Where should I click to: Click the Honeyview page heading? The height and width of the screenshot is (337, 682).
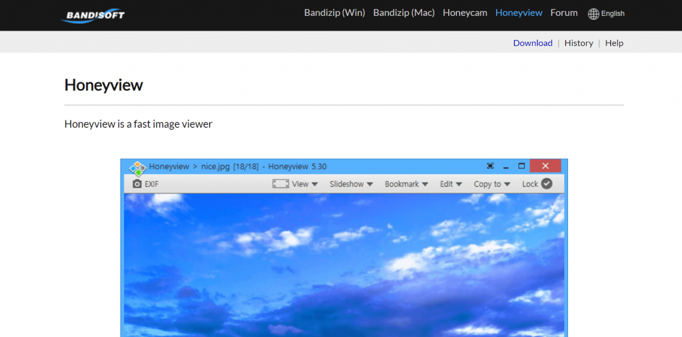pyautogui.click(x=103, y=85)
